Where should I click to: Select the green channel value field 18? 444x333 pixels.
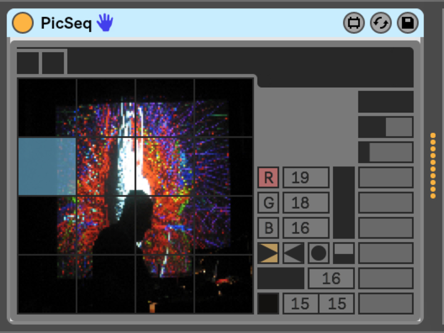(x=306, y=203)
